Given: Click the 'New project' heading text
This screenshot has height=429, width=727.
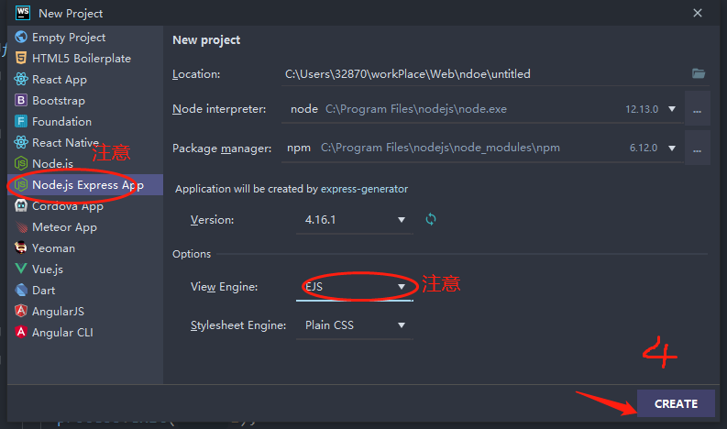Looking at the screenshot, I should point(206,40).
